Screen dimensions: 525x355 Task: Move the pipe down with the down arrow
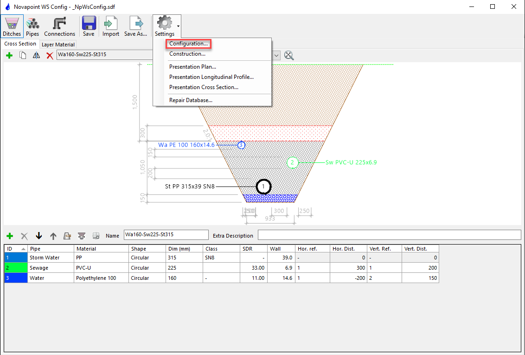pyautogui.click(x=39, y=236)
